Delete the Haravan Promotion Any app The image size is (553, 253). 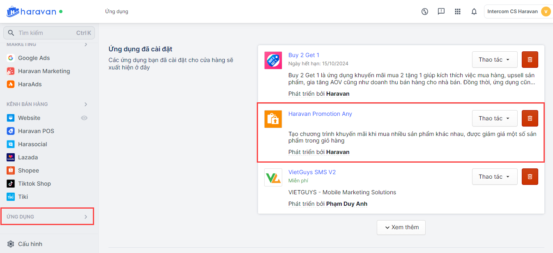(x=530, y=118)
